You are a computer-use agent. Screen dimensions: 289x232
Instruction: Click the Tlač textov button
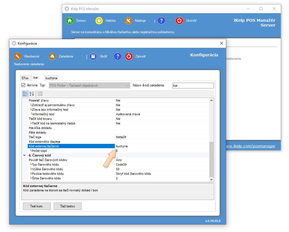point(67,206)
